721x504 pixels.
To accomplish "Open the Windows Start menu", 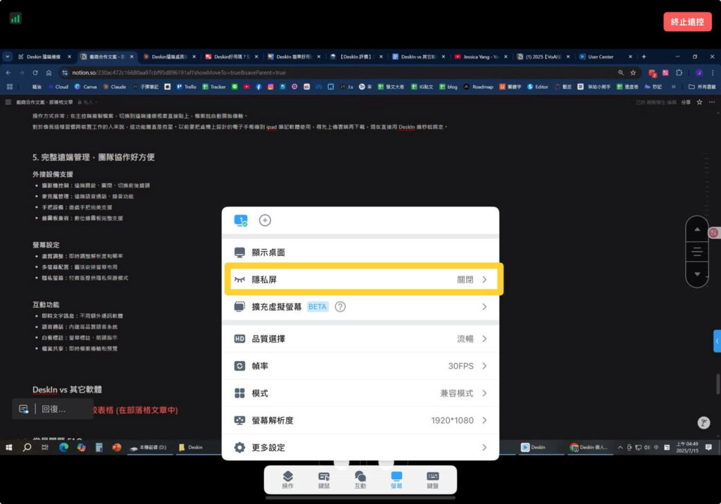I will click(x=8, y=448).
